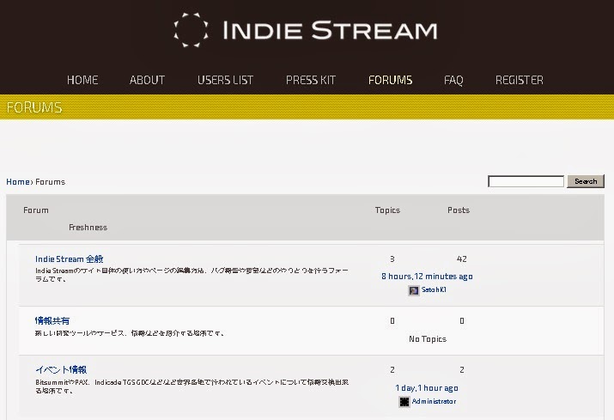This screenshot has width=614, height=420.
Task: Click the yellow FORUMS page heading
Action: pos(34,107)
